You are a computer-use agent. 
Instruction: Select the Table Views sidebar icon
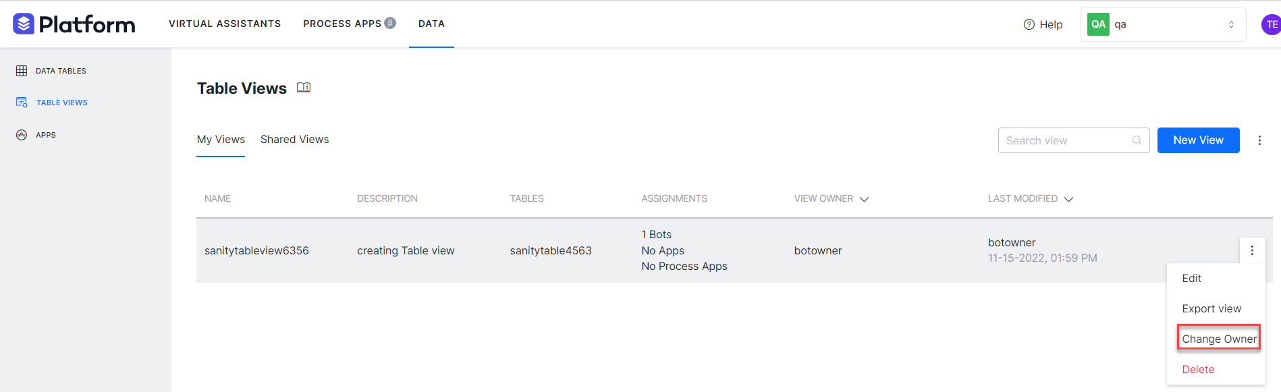[22, 103]
